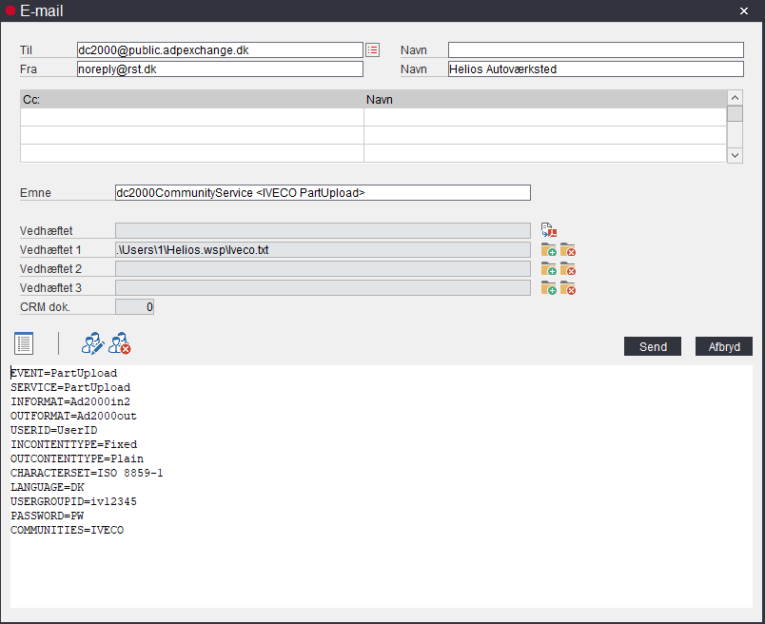This screenshot has width=765, height=624.
Task: Add a file to Vedhæftet 1
Action: [x=549, y=250]
